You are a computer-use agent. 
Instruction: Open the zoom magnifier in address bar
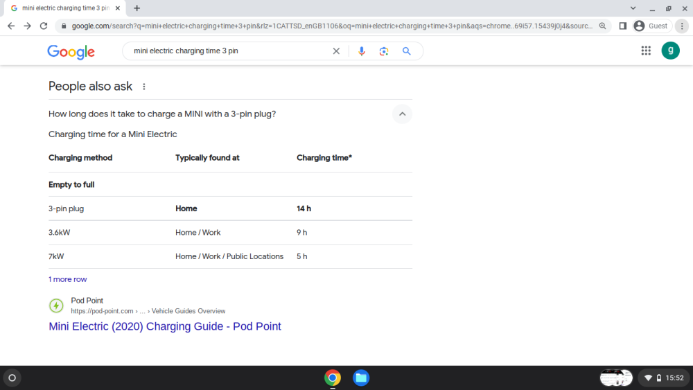click(602, 26)
